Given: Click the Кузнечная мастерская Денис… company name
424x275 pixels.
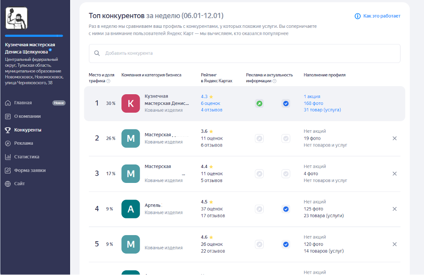Looking at the screenshot, I should [167, 100].
